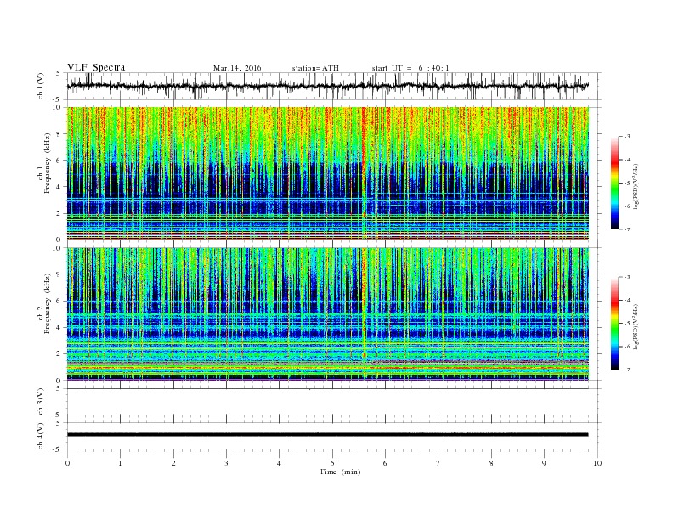
Task: Click the ch.2 spectrogram color scale bar
Action: click(x=614, y=324)
